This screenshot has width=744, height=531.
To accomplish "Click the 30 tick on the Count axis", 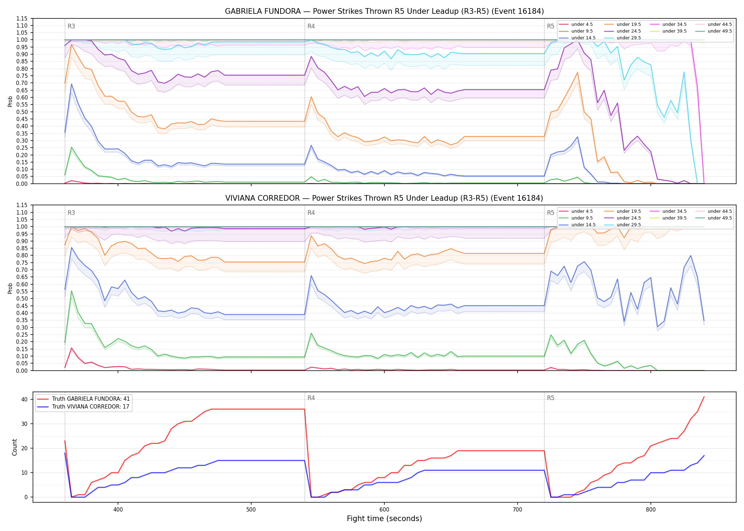I will 24,424.
